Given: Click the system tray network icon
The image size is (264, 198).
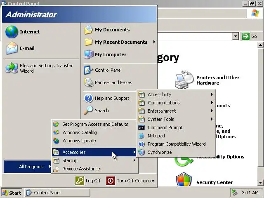Looking at the screenshot, I should (x=235, y=193).
